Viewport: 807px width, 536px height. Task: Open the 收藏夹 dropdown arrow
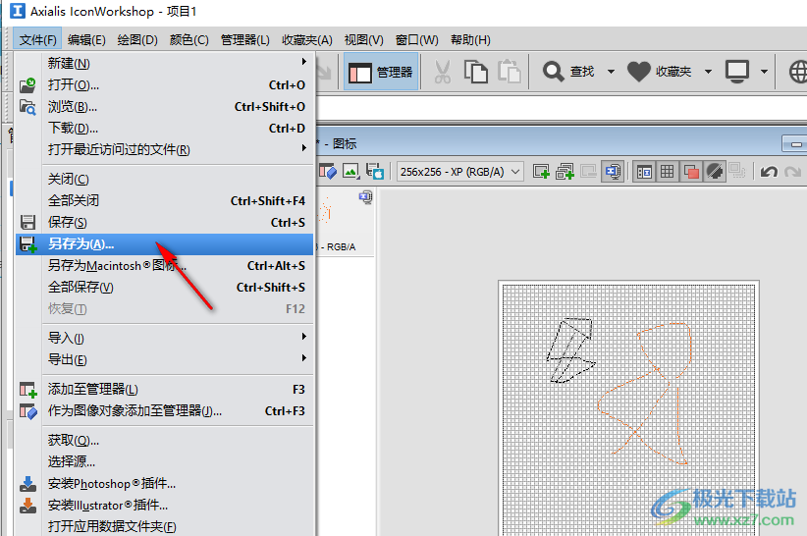click(708, 72)
